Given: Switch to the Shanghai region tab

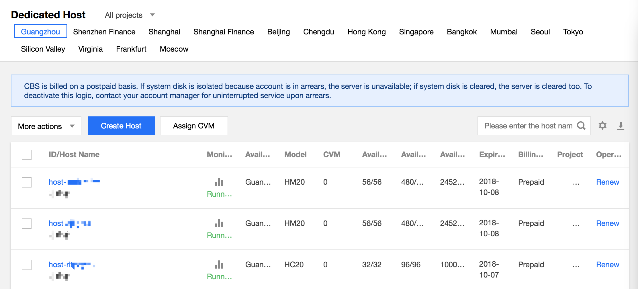Looking at the screenshot, I should [164, 32].
